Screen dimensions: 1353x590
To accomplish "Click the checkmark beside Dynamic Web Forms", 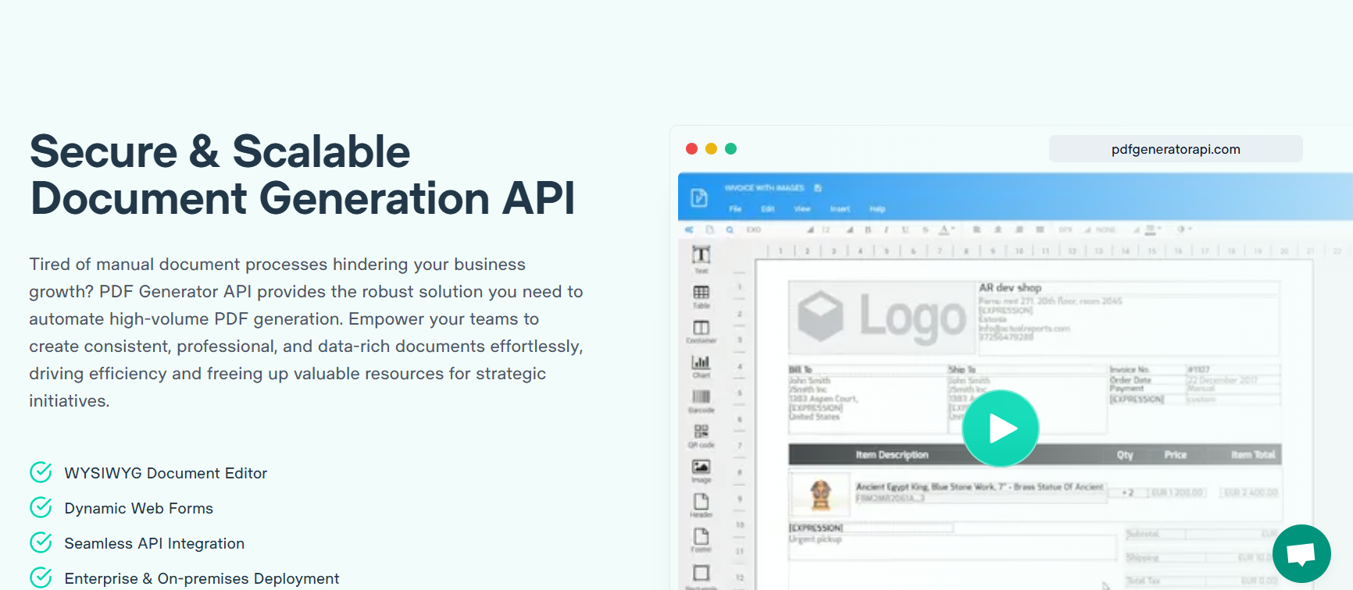I will [41, 507].
